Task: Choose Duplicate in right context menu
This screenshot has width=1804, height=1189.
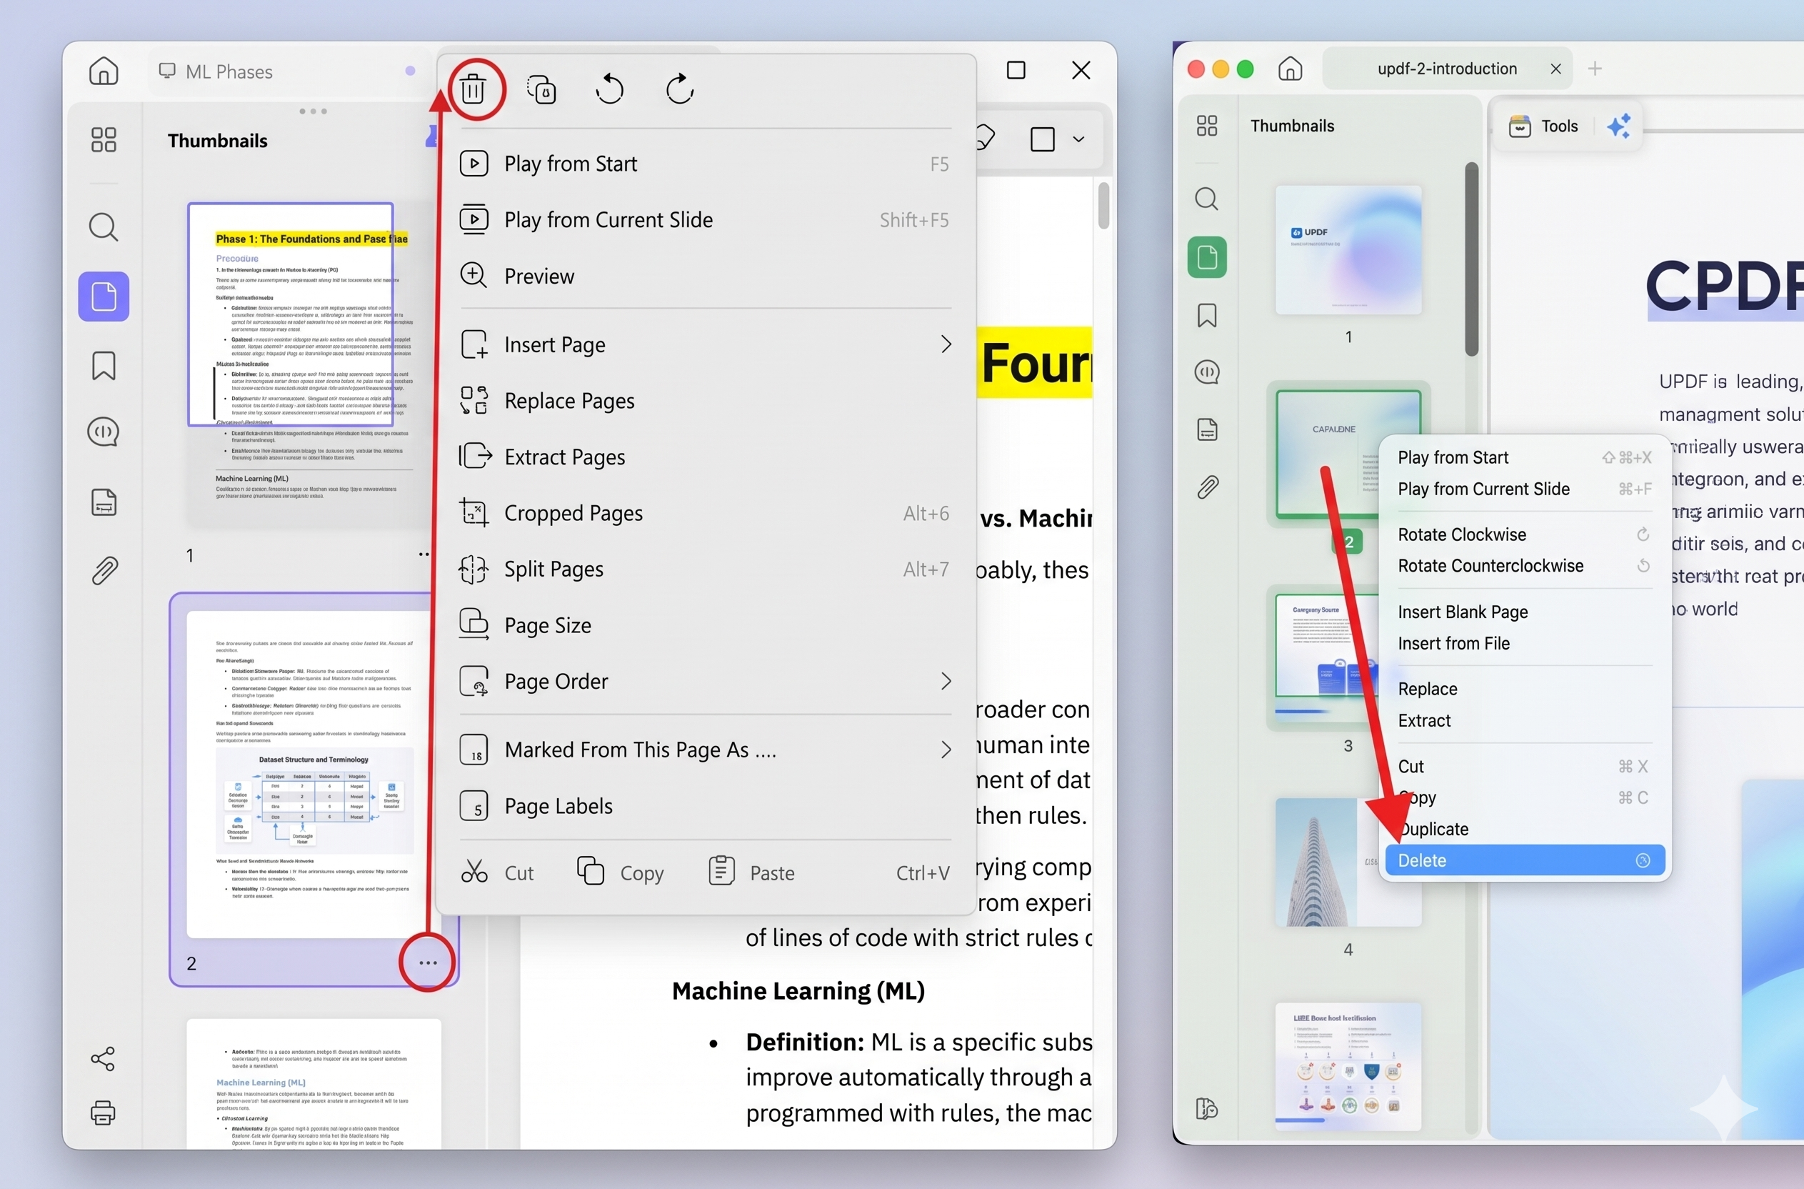Action: (x=1524, y=829)
